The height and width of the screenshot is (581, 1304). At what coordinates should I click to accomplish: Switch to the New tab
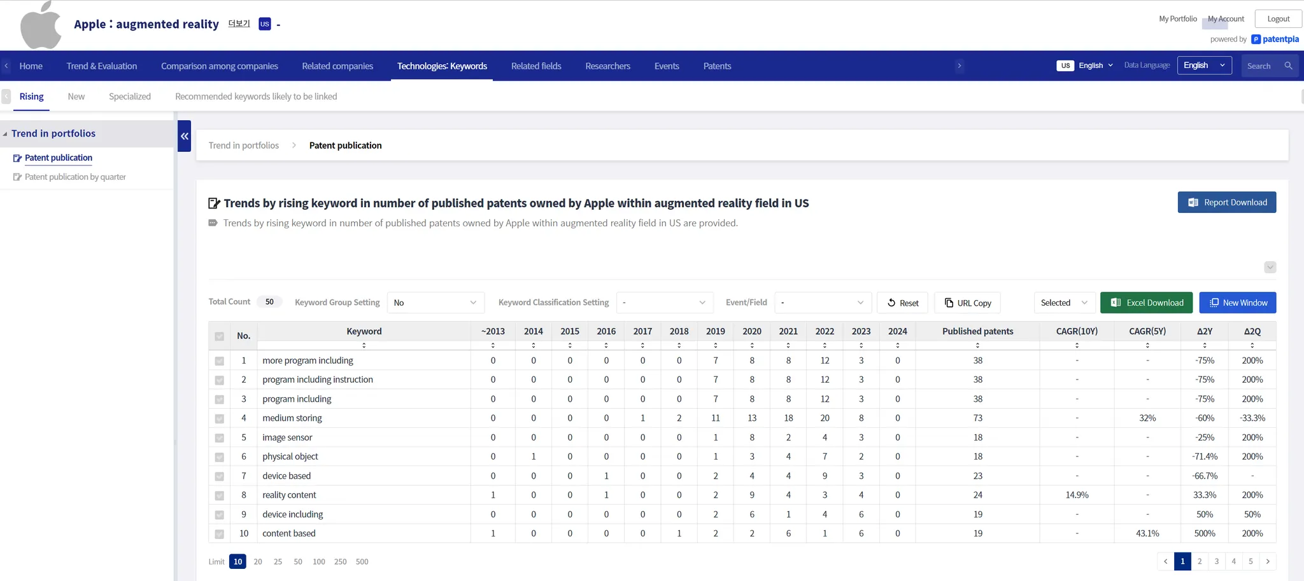tap(76, 97)
